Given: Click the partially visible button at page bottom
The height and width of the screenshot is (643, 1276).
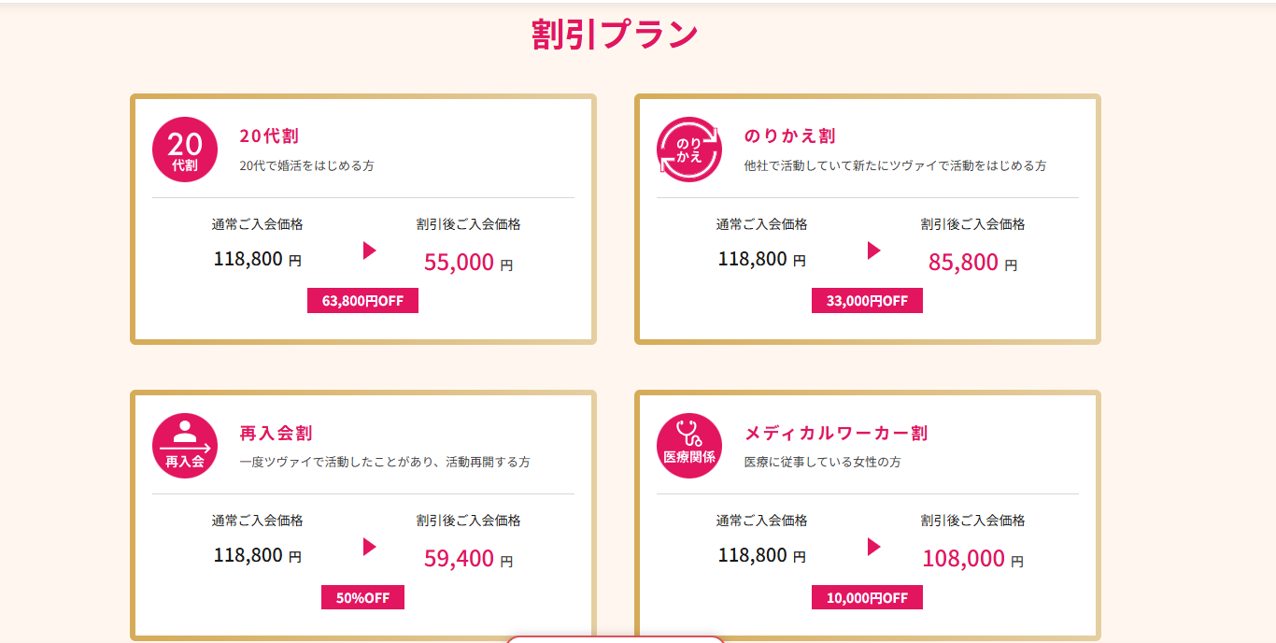Looking at the screenshot, I should 616,639.
